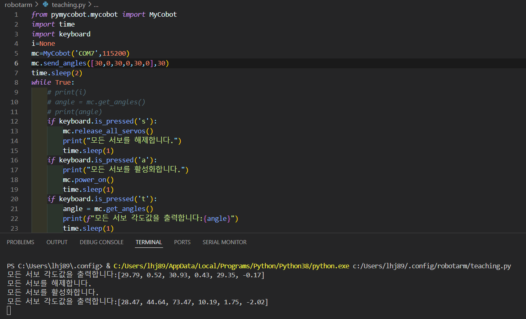The width and height of the screenshot is (526, 319).
Task: Click the 'COM7' string literal
Action: 87,53
